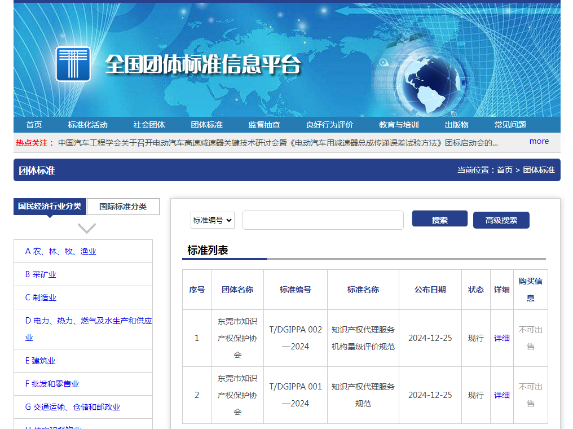Go to 首页 in navigation bar
The width and height of the screenshot is (573, 429).
coord(34,125)
